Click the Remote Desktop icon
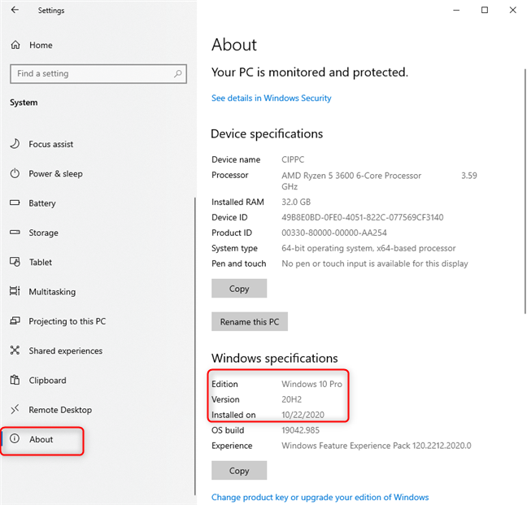Image resolution: width=527 pixels, height=505 pixels. [x=15, y=409]
